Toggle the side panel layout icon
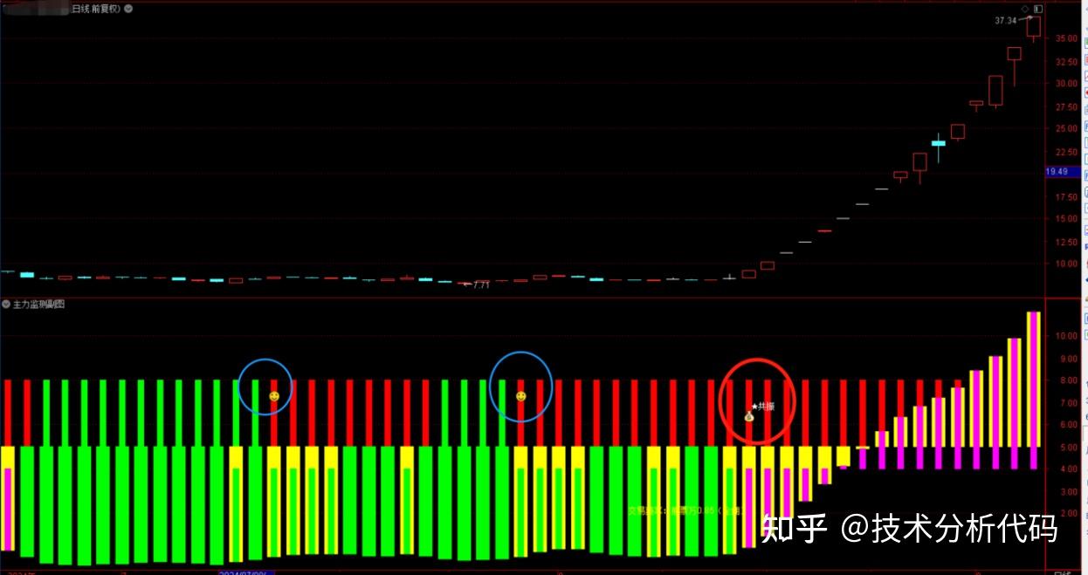This screenshot has height=575, width=1088. (1037, 9)
